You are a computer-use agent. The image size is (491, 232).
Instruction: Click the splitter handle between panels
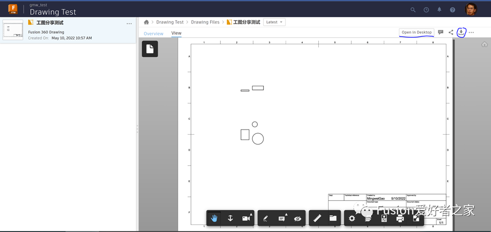[x=137, y=129]
